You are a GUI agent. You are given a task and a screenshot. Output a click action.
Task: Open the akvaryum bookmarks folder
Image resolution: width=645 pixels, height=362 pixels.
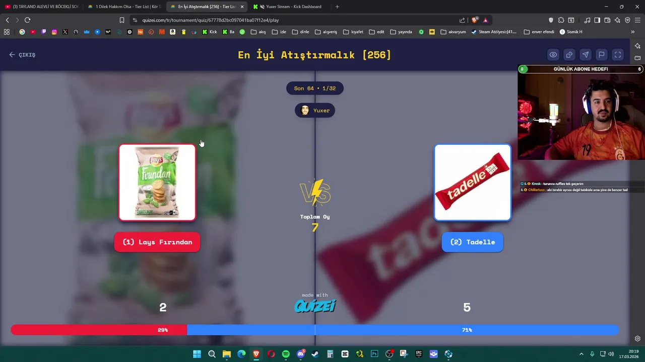click(x=453, y=32)
